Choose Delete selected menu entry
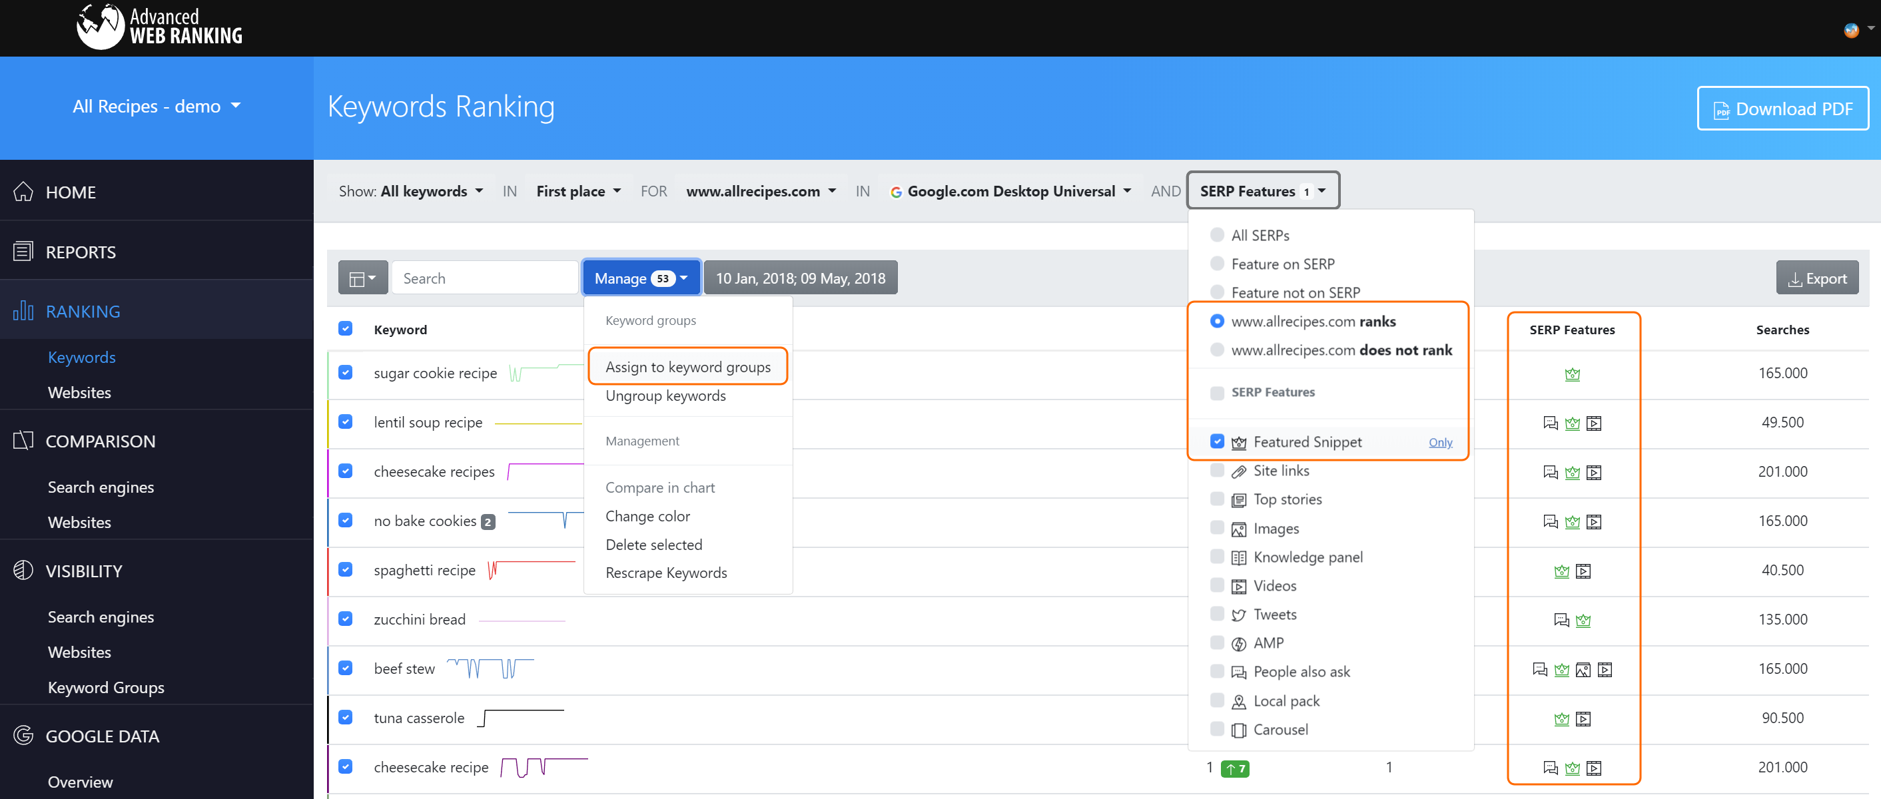This screenshot has height=799, width=1881. (653, 545)
